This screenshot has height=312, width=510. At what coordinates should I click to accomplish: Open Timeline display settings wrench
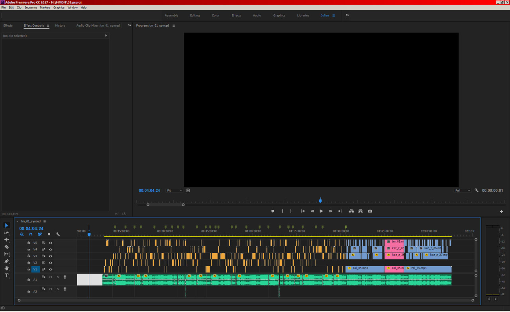click(58, 234)
